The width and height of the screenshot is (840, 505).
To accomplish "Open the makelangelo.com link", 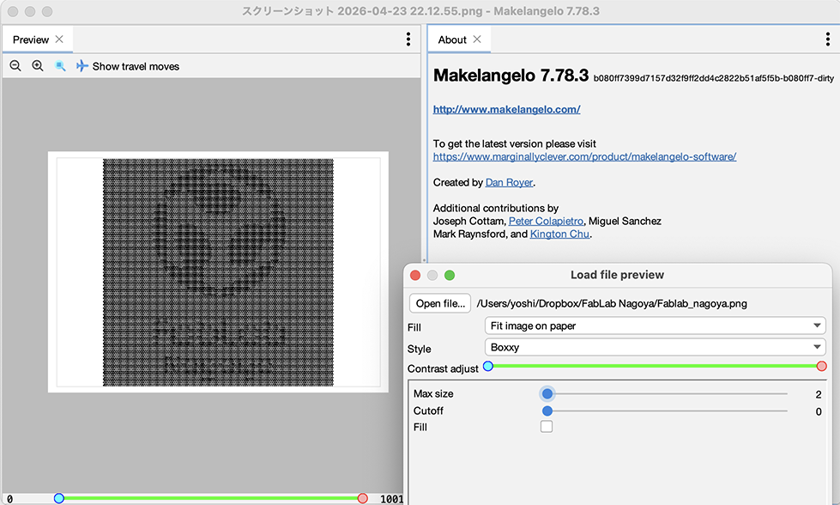I will pos(506,109).
